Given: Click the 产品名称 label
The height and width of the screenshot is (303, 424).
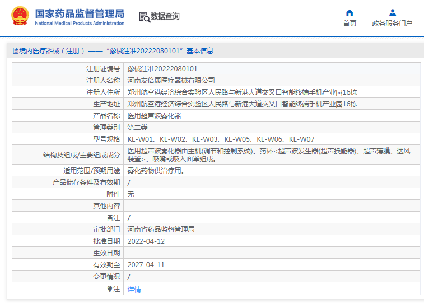Looking at the screenshot, I should pos(106,116).
